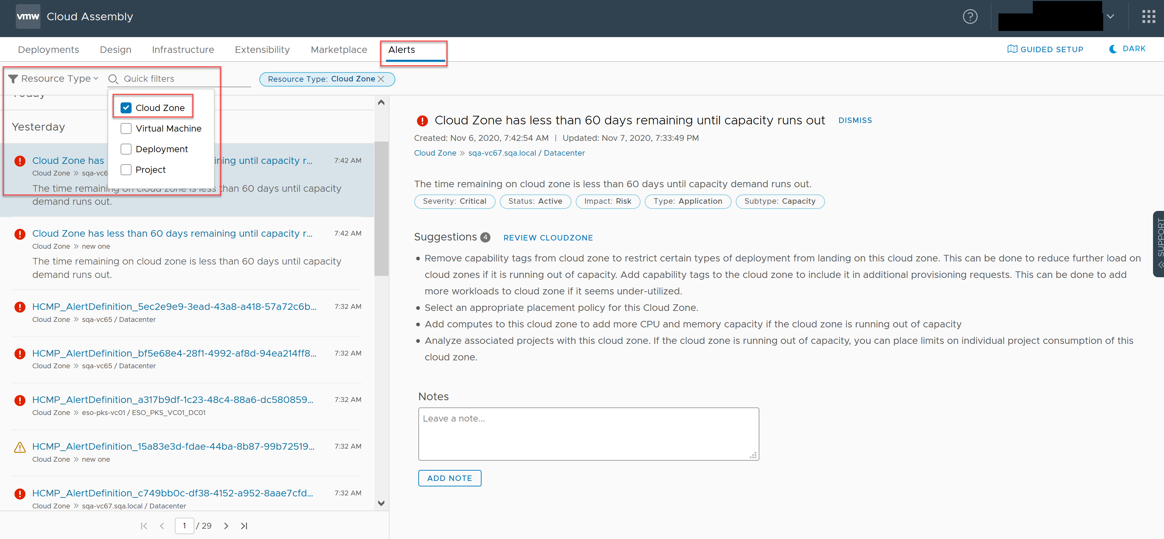Click the scroll up arrow of alerts list
This screenshot has height=539, width=1164.
pos(381,103)
